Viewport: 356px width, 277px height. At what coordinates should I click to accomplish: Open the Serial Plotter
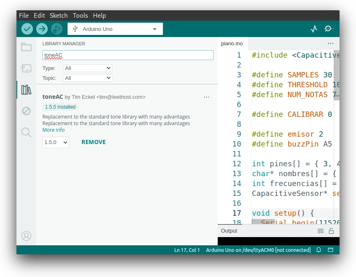(x=314, y=29)
